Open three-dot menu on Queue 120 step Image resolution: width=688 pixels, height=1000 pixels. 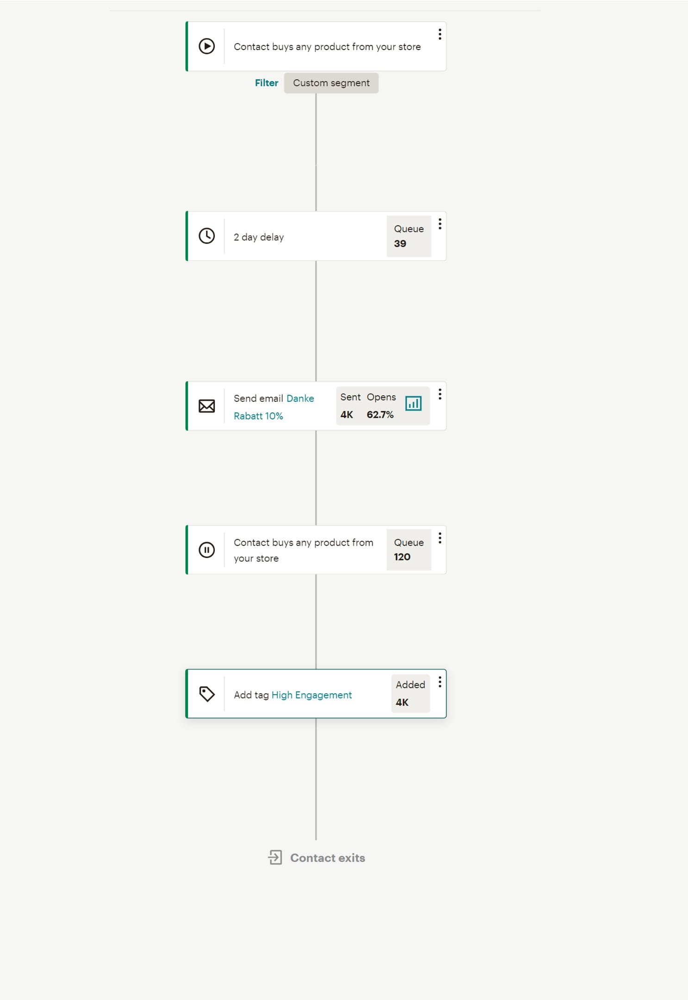(x=439, y=538)
